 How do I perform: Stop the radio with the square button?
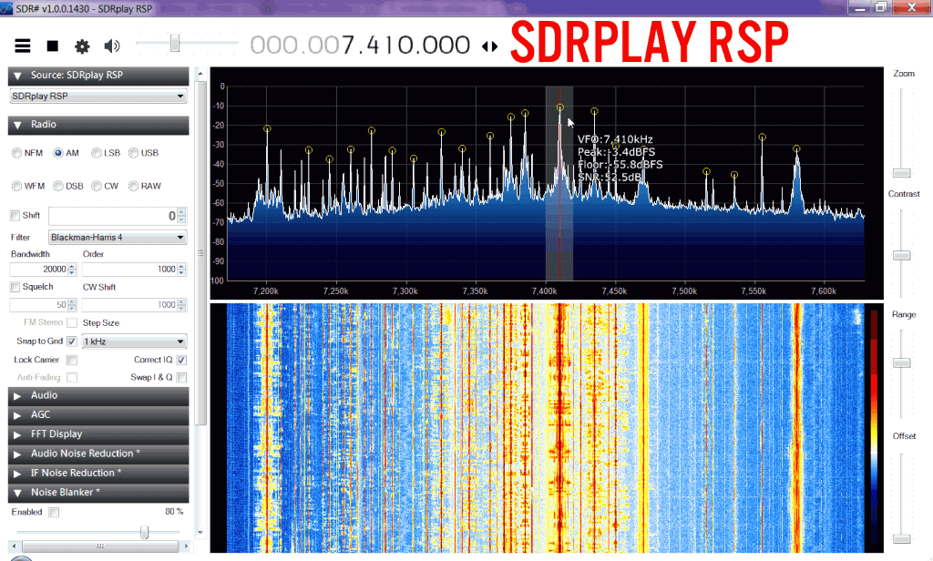coord(53,46)
